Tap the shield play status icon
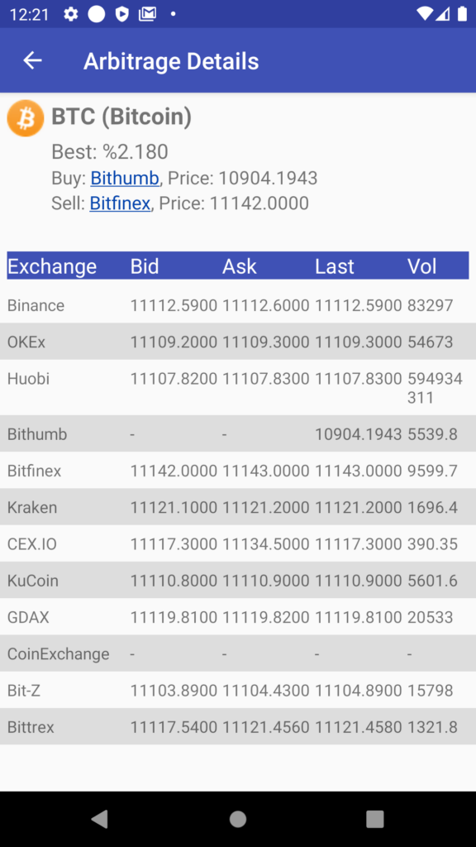The image size is (476, 847). (x=122, y=14)
